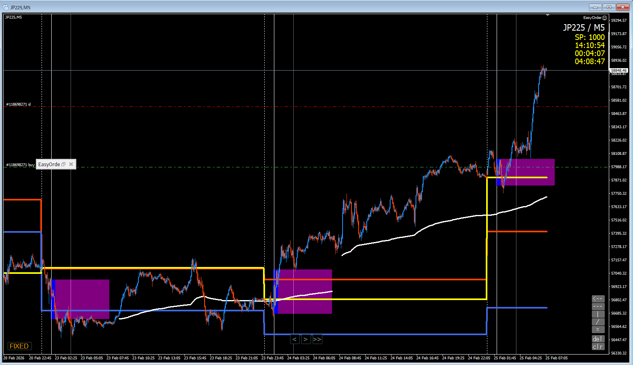Restore the EasyOrder mini panel

coord(63,164)
